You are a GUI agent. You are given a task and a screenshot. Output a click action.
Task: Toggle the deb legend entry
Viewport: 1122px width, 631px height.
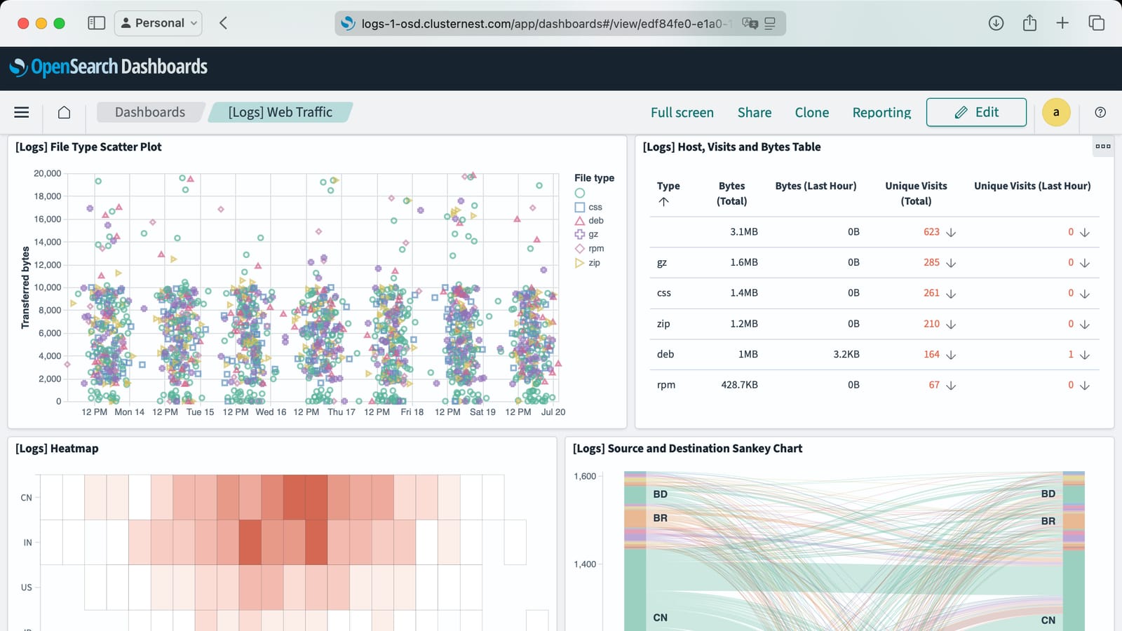tap(589, 220)
